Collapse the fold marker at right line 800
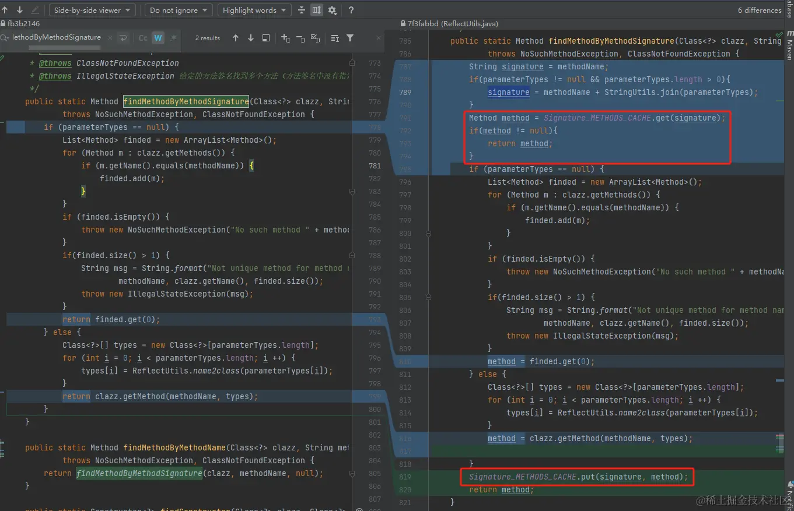 point(429,233)
